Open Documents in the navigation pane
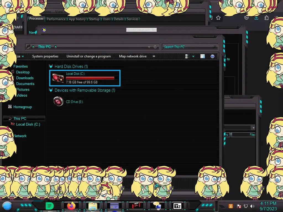This screenshot has width=283, height=212. coord(25,84)
